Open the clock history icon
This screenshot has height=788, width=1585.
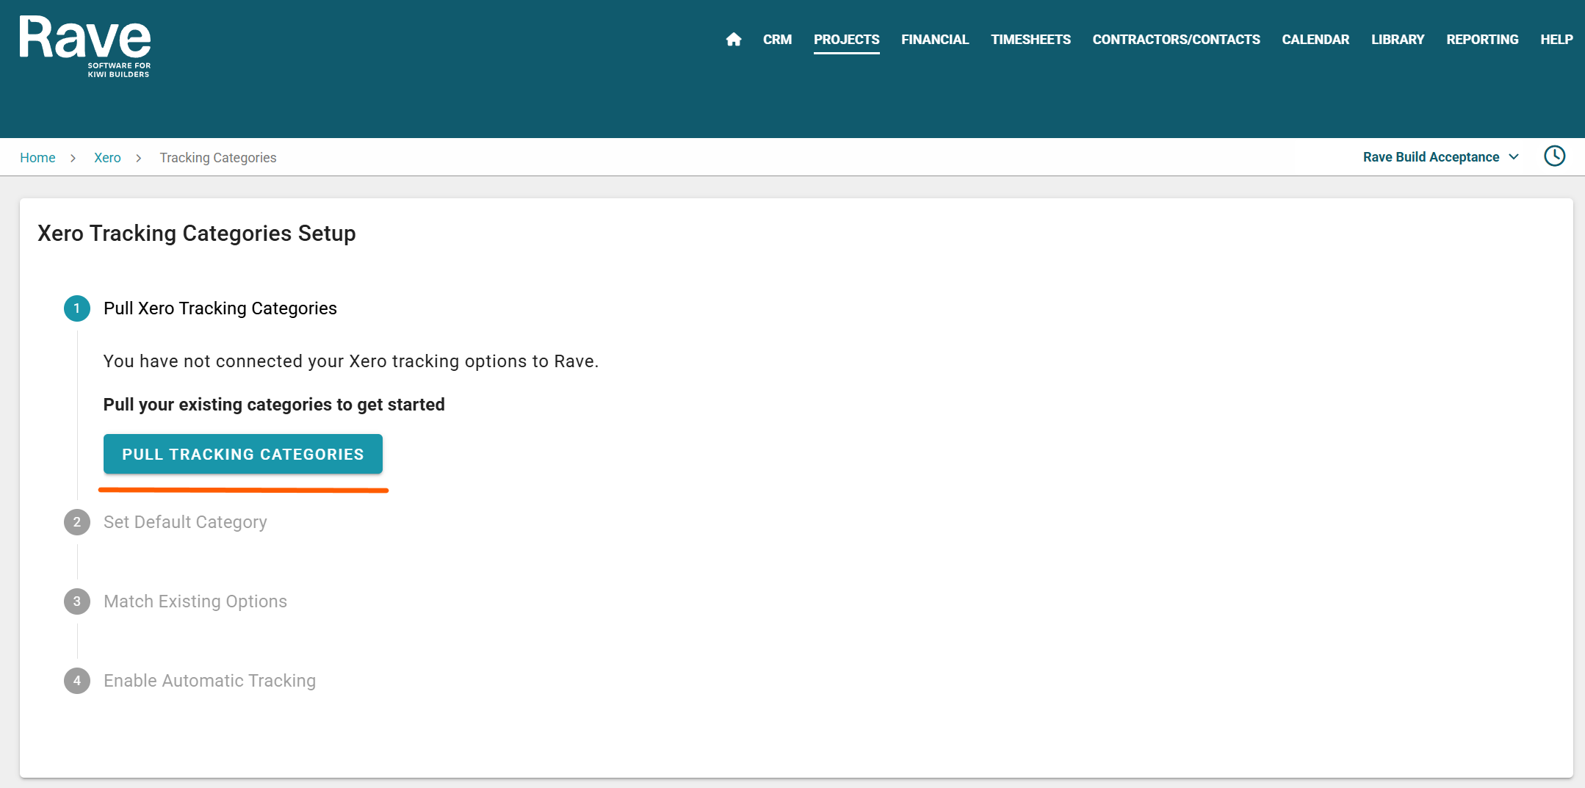coord(1554,156)
